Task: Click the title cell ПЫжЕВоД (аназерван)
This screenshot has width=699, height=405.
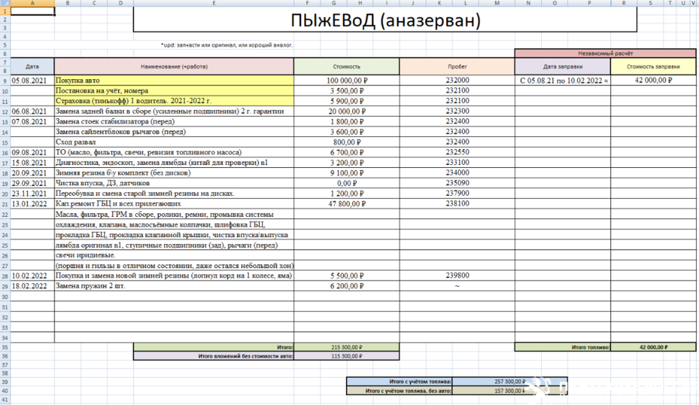Action: tap(385, 20)
